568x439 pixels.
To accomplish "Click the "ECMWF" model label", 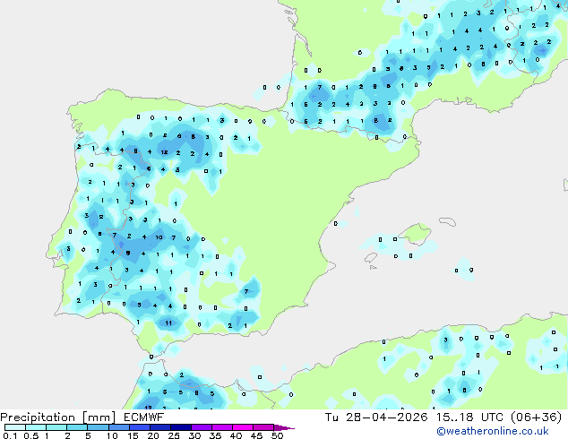I will coord(144,417).
